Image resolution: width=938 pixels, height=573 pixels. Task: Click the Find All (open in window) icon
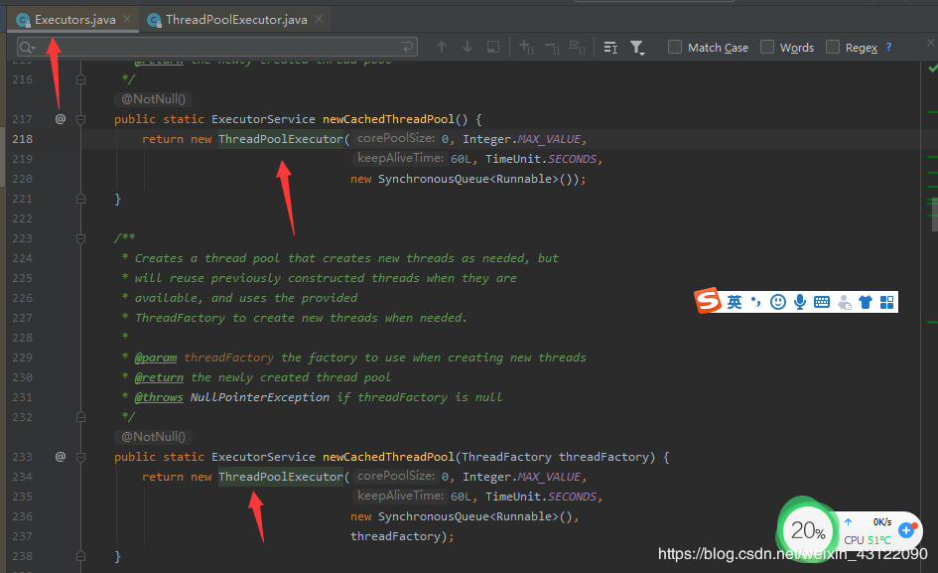point(493,47)
